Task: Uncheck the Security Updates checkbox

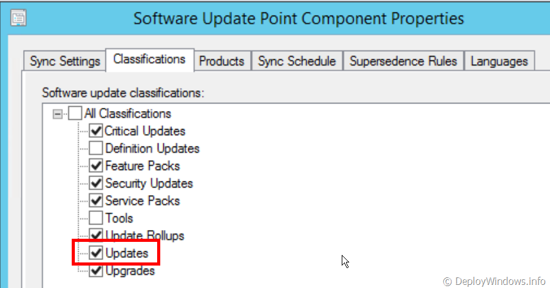Action: click(x=96, y=184)
